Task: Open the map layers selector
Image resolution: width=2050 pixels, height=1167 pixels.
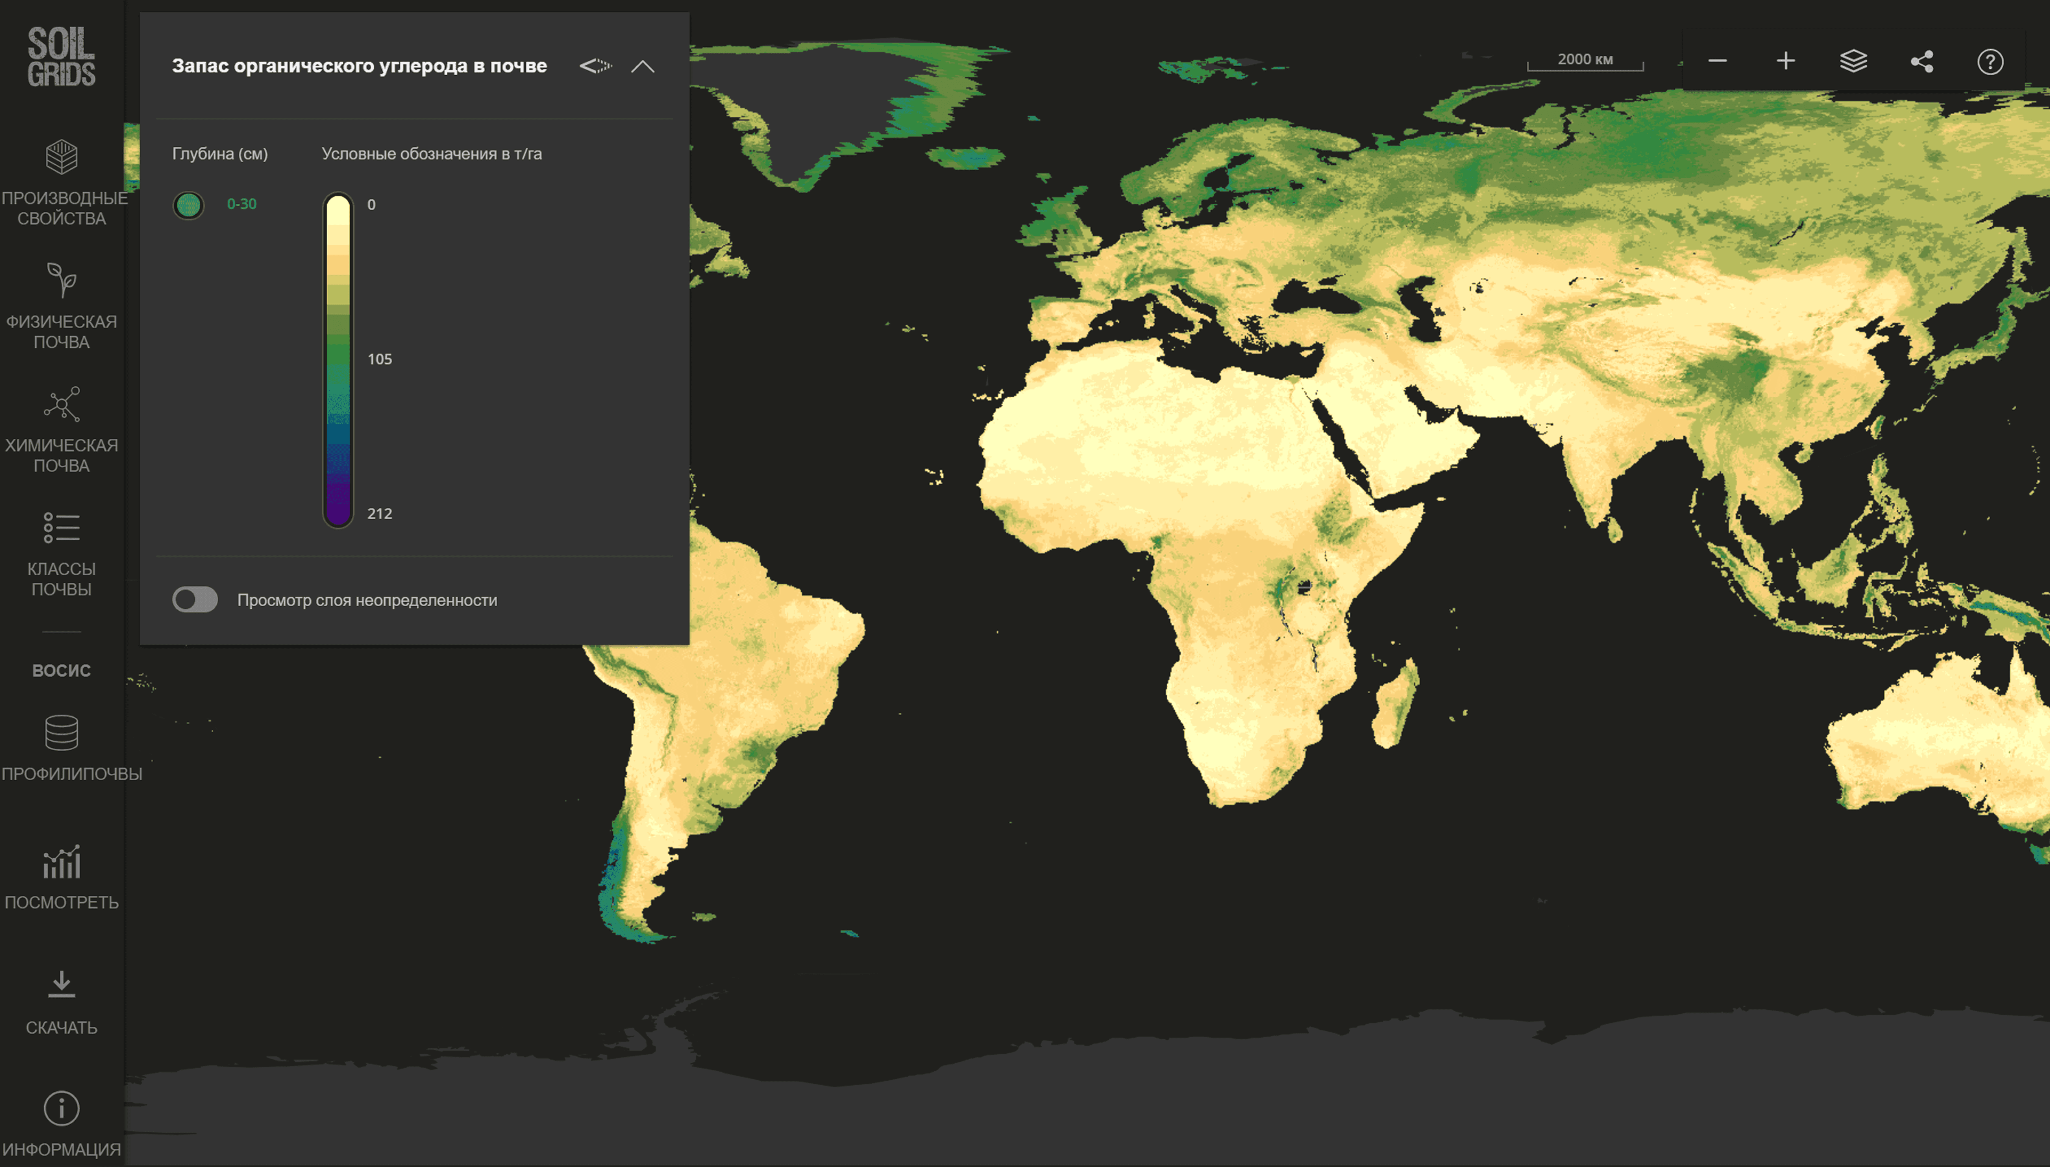Action: (1854, 62)
